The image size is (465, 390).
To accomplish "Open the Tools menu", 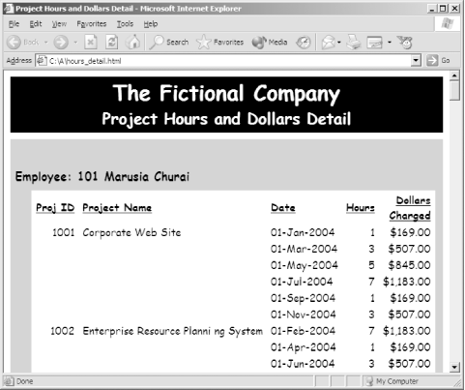I will (x=125, y=24).
